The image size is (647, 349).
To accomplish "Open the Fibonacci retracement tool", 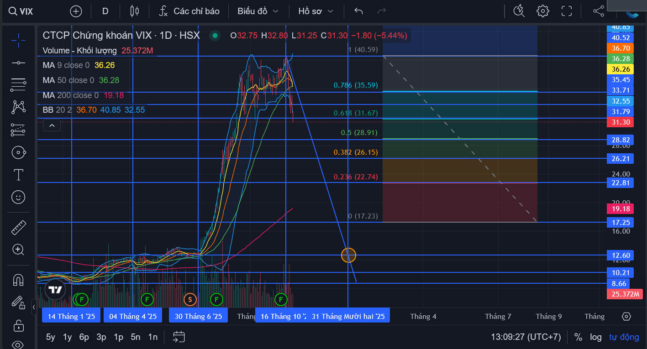I will coord(18,85).
